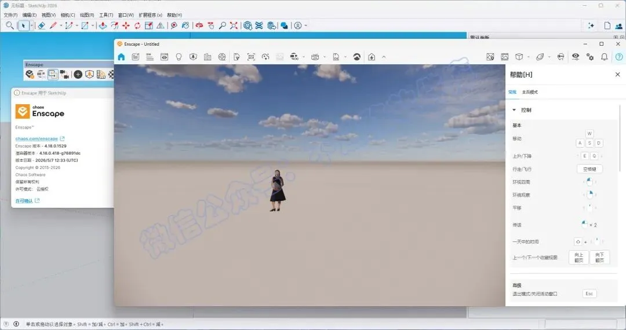Click the Enscape home icon

(121, 57)
